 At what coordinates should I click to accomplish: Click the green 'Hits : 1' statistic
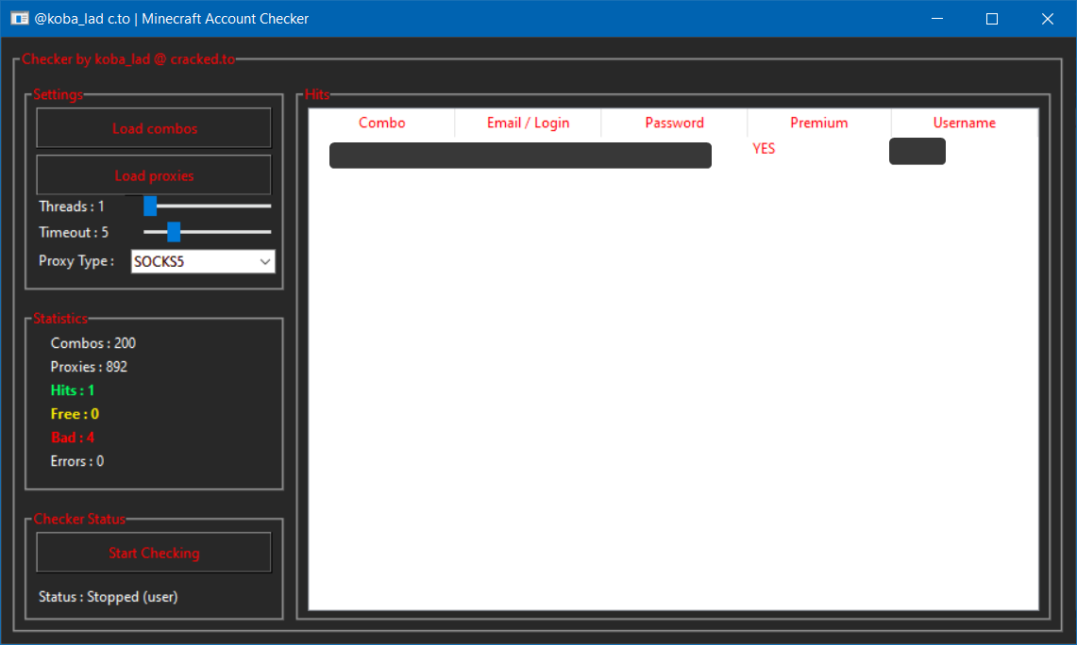(x=72, y=390)
